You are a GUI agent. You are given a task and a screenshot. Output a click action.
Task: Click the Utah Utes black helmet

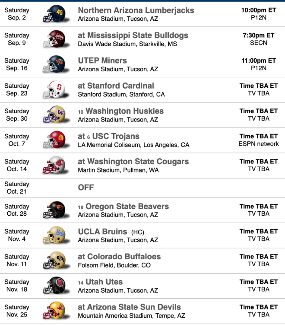(56, 286)
